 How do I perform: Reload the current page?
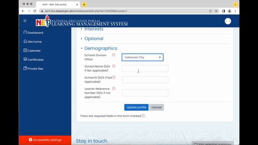point(35,11)
